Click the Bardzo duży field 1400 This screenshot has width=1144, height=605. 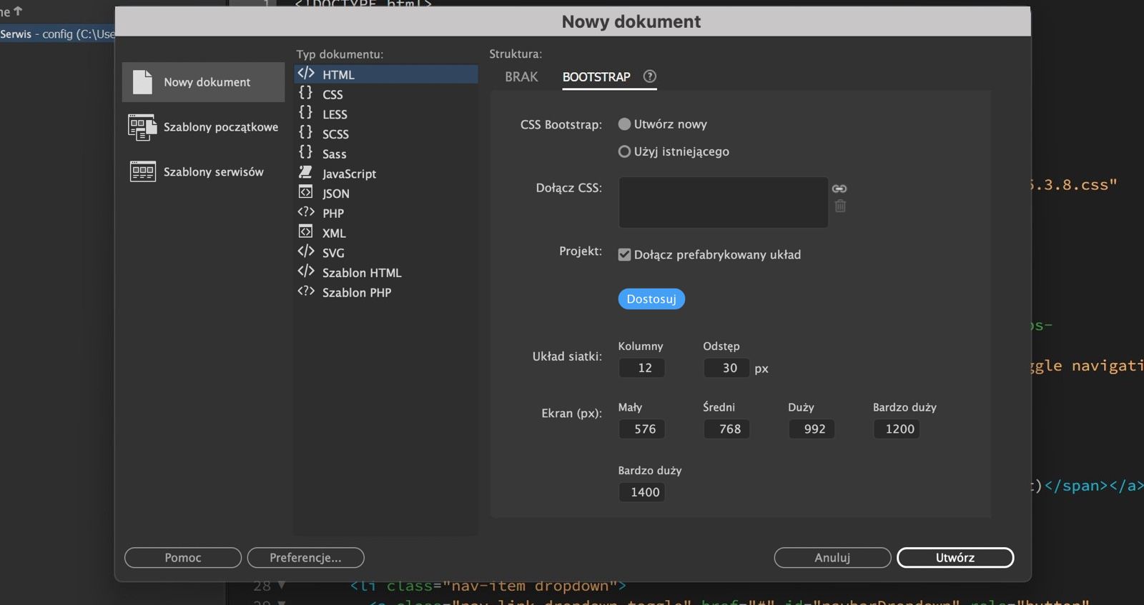coord(641,492)
